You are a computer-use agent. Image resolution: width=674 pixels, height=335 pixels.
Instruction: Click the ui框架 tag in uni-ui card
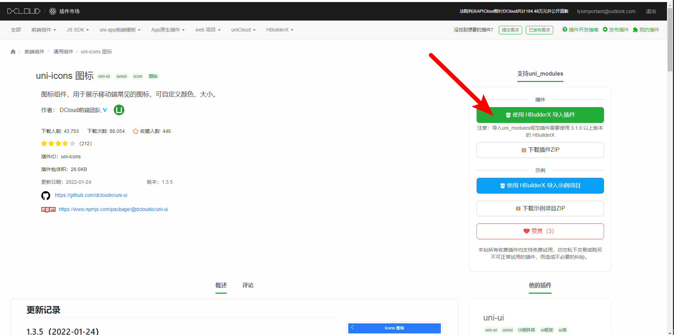coord(547,330)
